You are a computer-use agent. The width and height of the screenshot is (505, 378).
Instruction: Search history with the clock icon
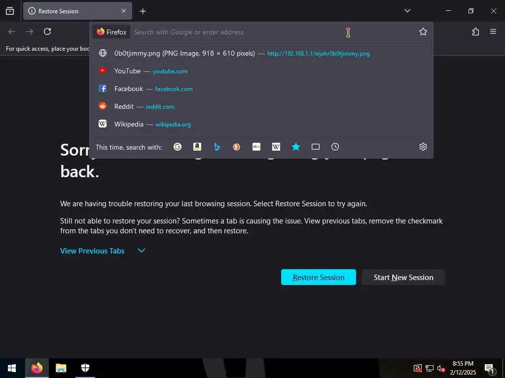(335, 147)
